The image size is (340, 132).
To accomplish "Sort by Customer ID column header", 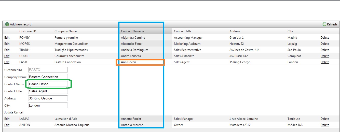I will 28,31.
